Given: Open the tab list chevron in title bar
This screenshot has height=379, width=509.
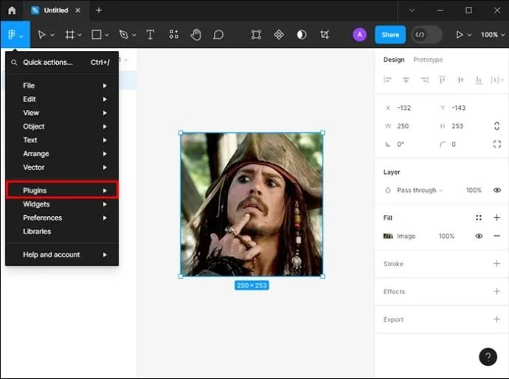Looking at the screenshot, I should (x=412, y=10).
